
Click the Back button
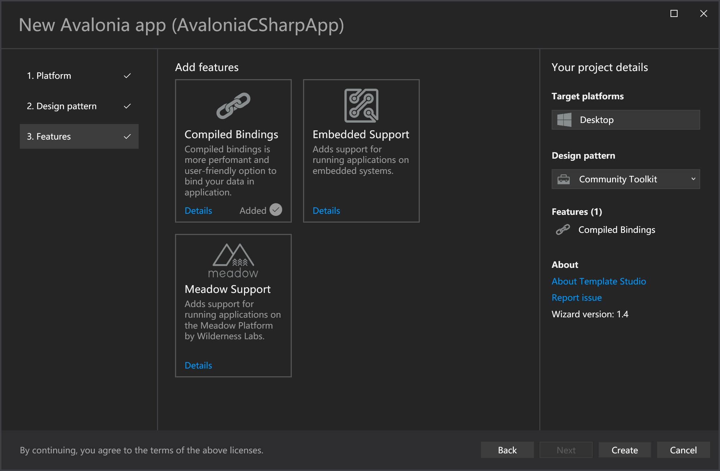[507, 450]
